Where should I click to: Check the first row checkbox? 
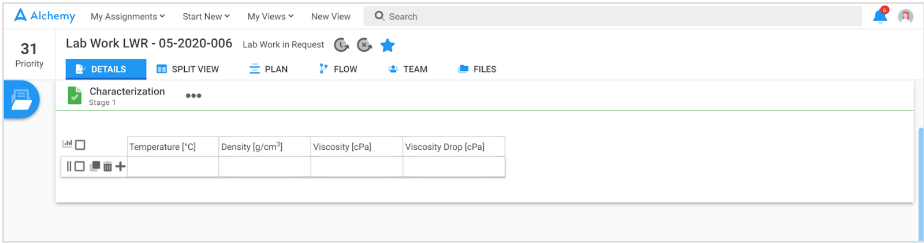80,166
